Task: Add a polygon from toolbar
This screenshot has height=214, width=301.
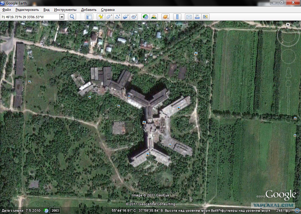Action: (109, 17)
